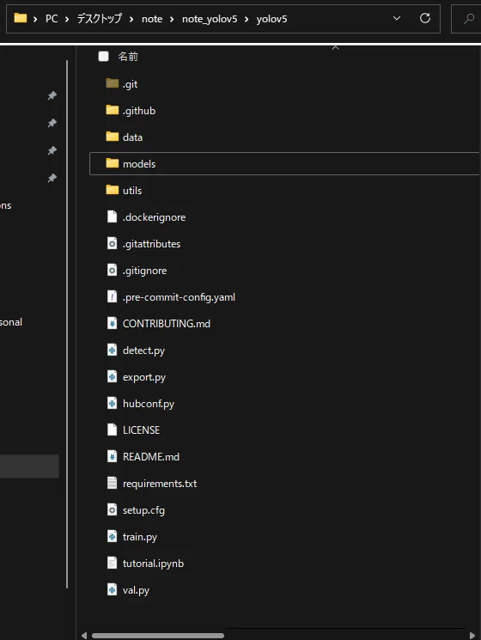Select the data folder name
The height and width of the screenshot is (640, 481).
pos(132,137)
